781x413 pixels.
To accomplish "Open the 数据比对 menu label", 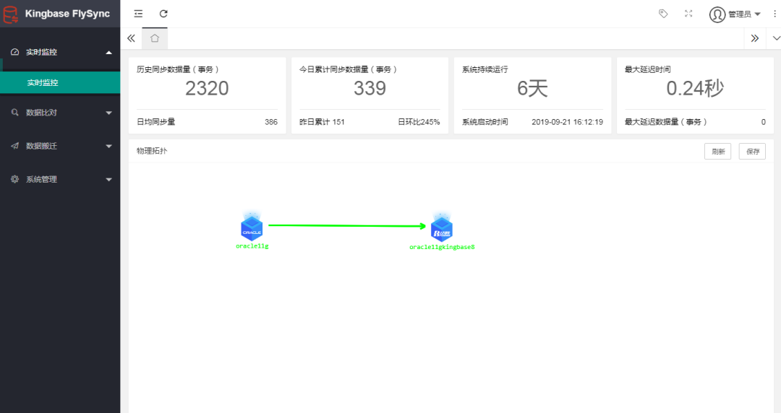I will 41,113.
